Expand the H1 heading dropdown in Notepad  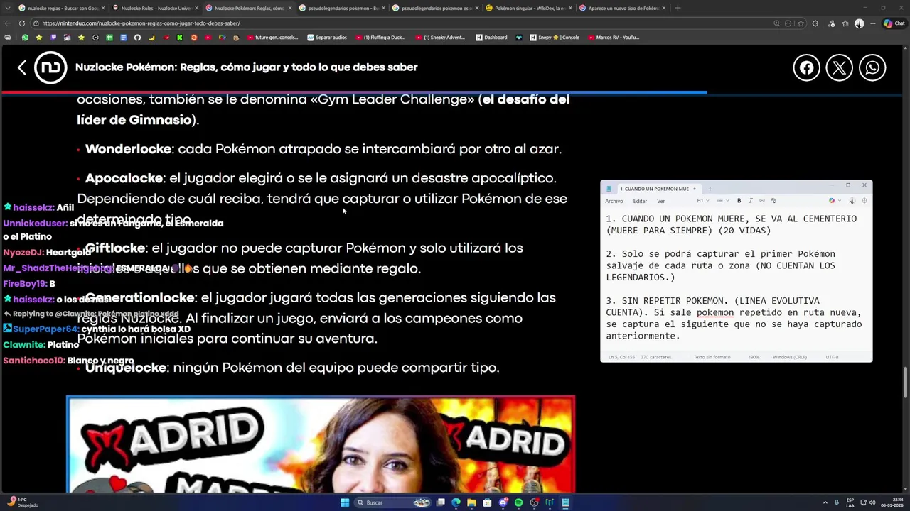pyautogui.click(x=702, y=201)
